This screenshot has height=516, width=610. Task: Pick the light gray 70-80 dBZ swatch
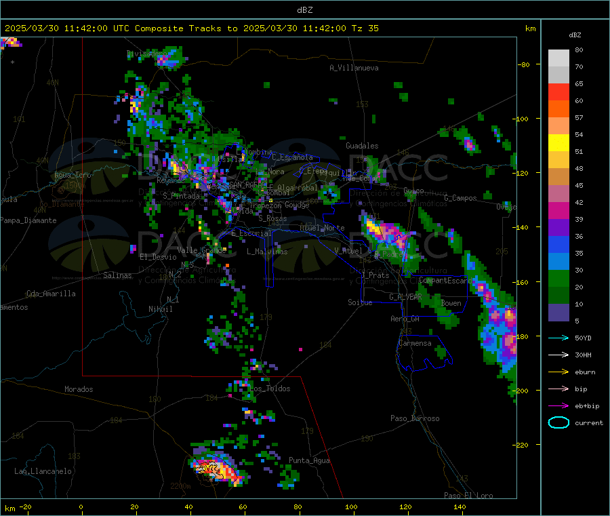tap(558, 58)
